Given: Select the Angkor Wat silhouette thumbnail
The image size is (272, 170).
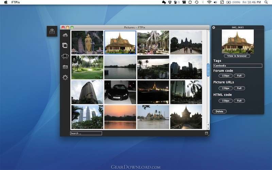Looking at the screenshot, I should pyautogui.click(x=186, y=42).
